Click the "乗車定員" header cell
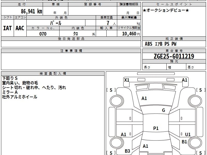 point(106,17)
